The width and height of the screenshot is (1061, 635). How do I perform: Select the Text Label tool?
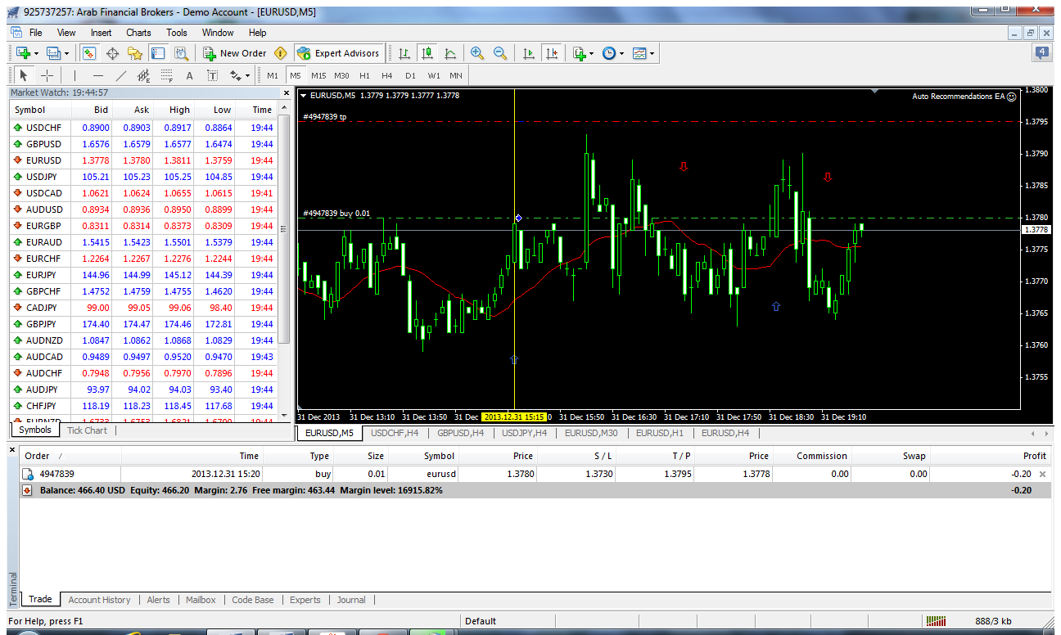pyautogui.click(x=212, y=75)
